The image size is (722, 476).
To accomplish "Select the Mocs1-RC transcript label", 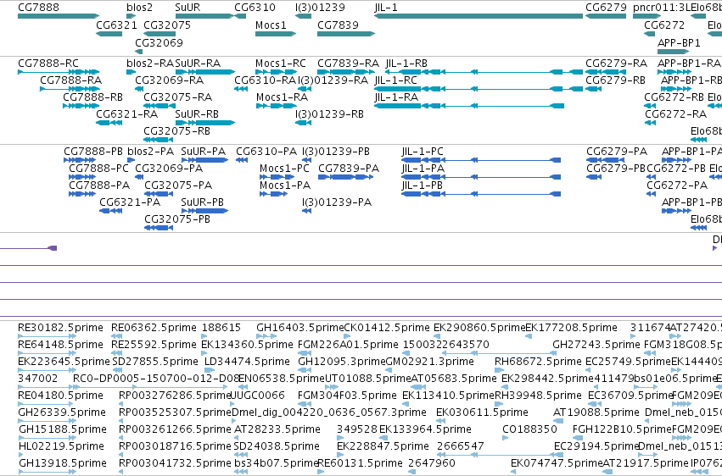I will click(x=281, y=63).
